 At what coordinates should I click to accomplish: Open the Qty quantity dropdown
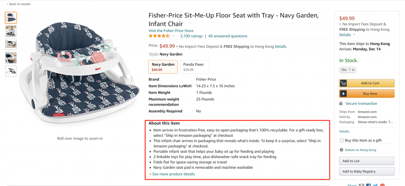(x=347, y=69)
